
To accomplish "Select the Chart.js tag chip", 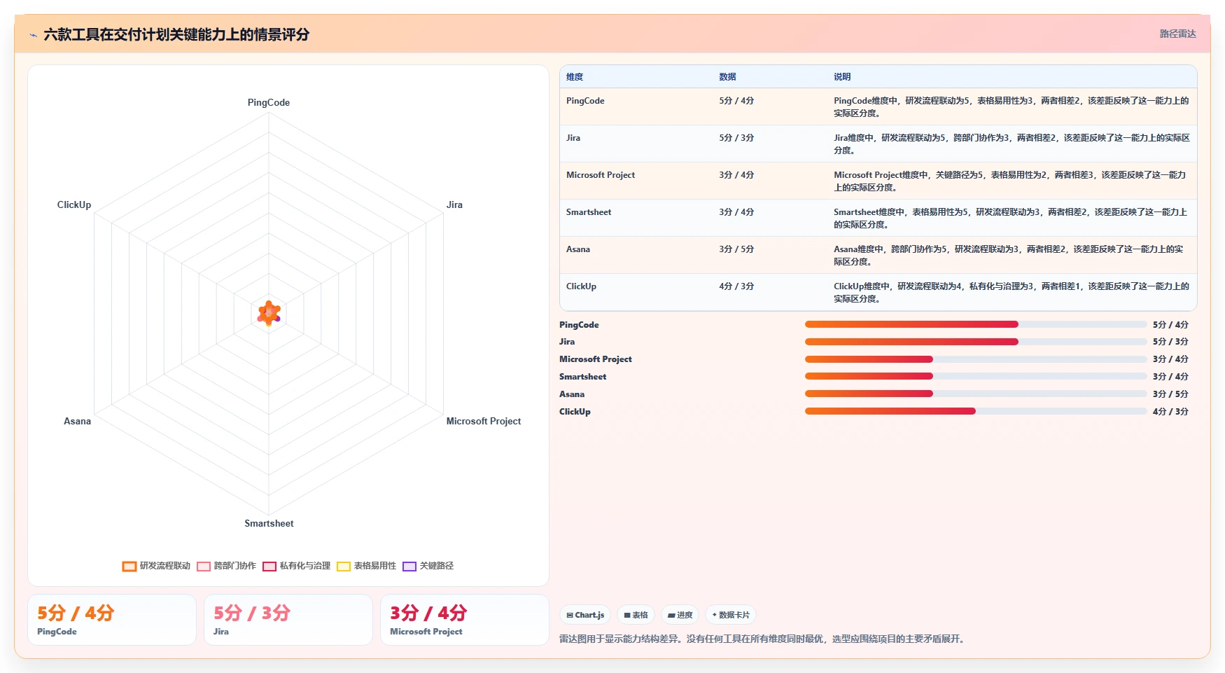I will [x=585, y=615].
